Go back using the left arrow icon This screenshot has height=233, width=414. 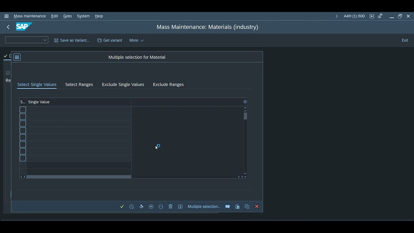tap(8, 27)
